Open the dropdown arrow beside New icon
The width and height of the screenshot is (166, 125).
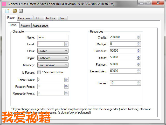tap(10, 11)
